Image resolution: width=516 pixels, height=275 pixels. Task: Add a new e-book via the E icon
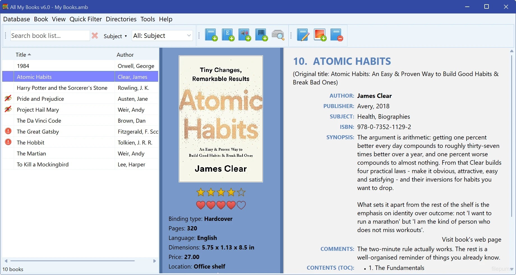[x=228, y=35]
